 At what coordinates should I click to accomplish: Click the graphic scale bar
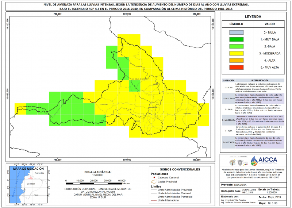click(x=94, y=184)
